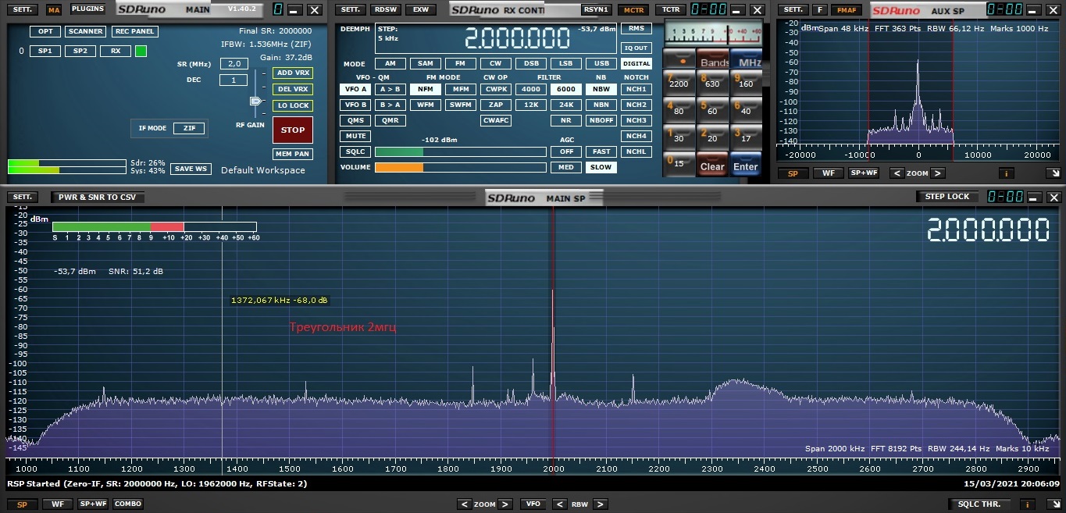This screenshot has height=513, width=1066.
Task: Zoom out with the Main SP left arrow
Action: tap(465, 504)
